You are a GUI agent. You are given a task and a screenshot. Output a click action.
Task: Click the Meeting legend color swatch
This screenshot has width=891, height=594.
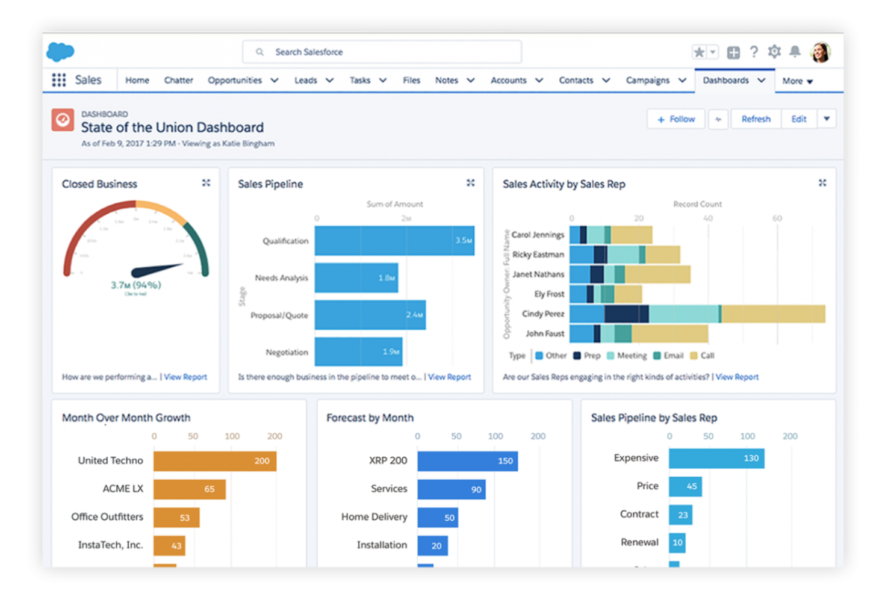click(610, 356)
